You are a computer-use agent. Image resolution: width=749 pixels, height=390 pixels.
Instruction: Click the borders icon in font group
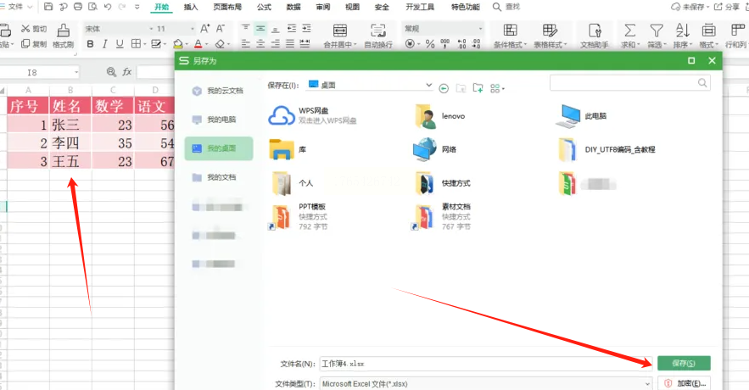point(136,44)
